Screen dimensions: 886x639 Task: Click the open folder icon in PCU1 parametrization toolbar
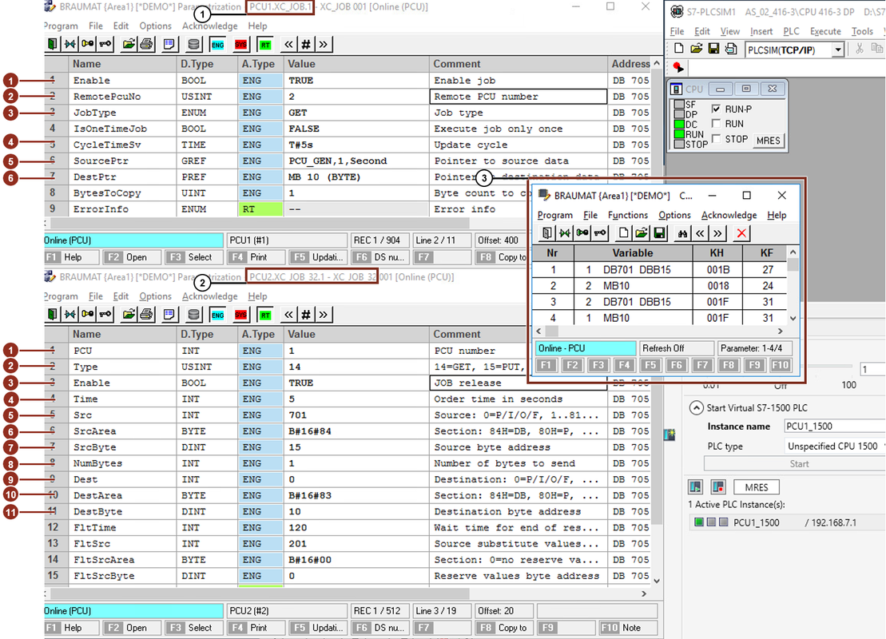click(129, 44)
